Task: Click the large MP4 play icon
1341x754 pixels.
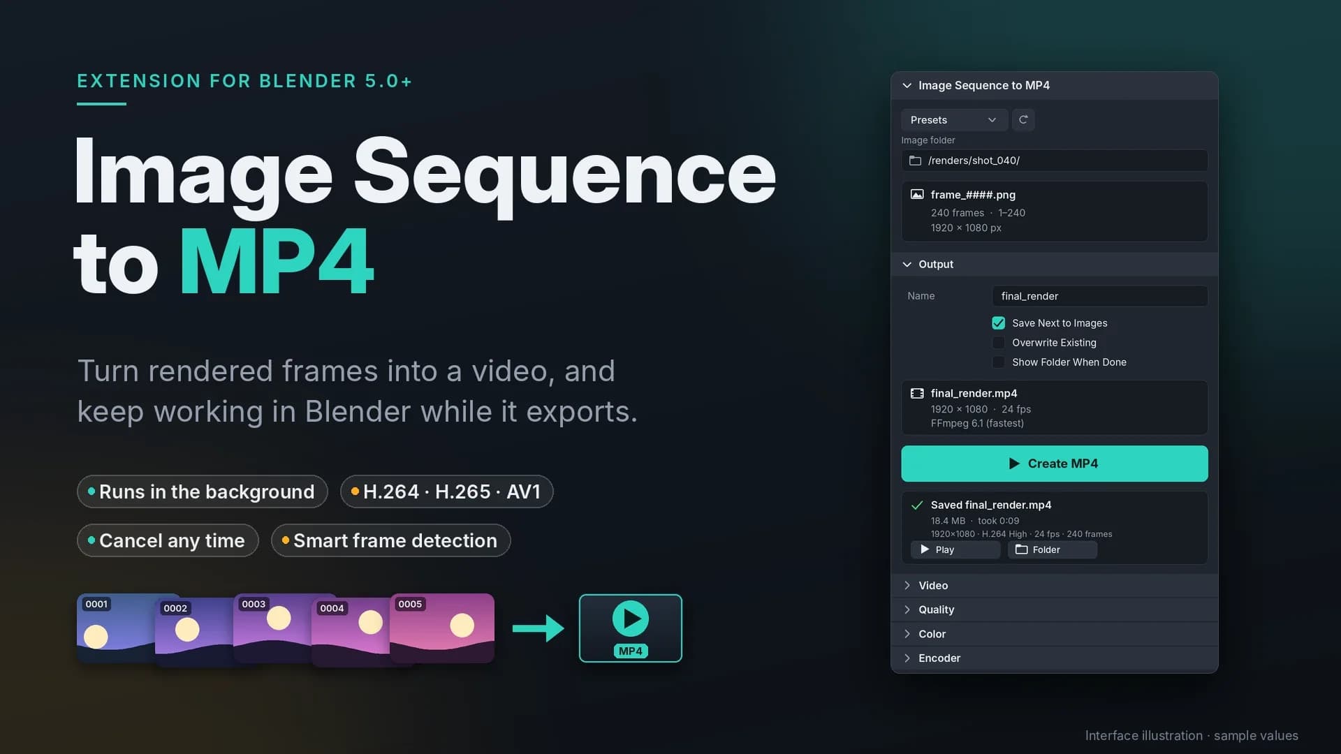Action: 630,619
